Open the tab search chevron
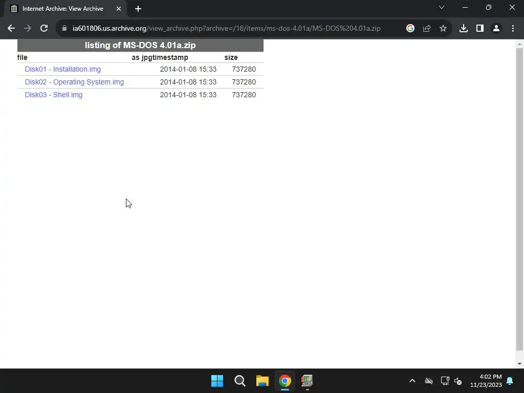The width and height of the screenshot is (524, 393). 442,7
